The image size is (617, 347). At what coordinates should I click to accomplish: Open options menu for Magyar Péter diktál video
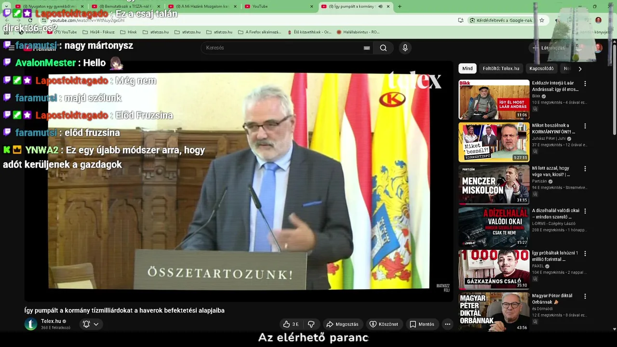(x=585, y=296)
